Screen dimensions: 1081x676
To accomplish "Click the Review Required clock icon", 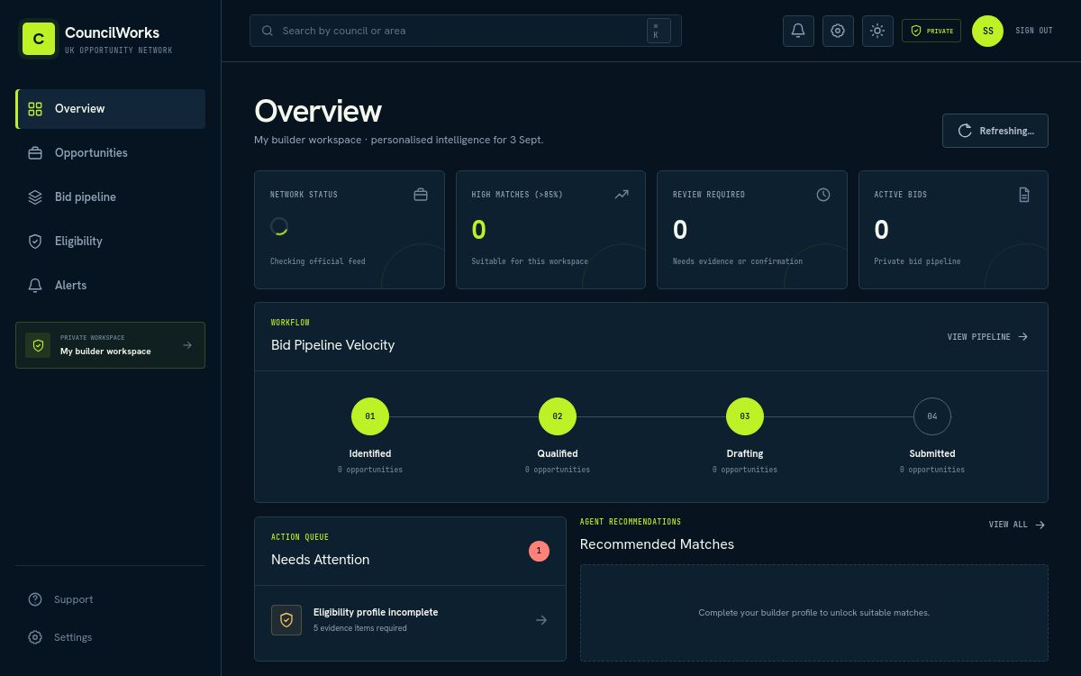I will (823, 195).
